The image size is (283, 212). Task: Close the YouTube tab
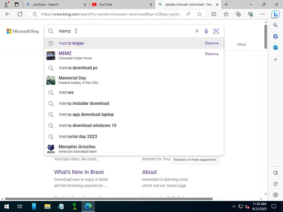point(151,4)
